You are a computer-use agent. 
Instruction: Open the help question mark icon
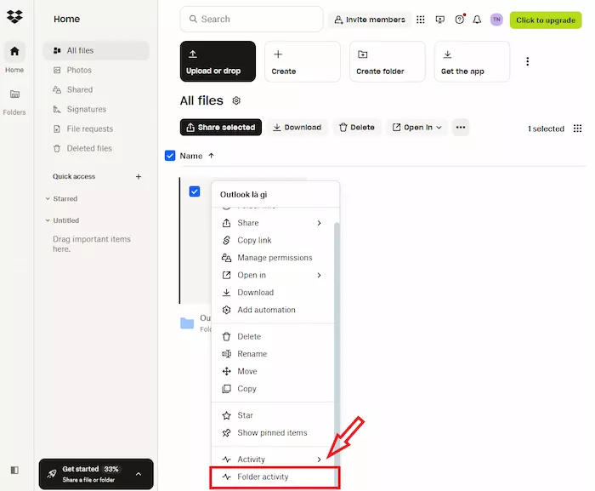(460, 20)
